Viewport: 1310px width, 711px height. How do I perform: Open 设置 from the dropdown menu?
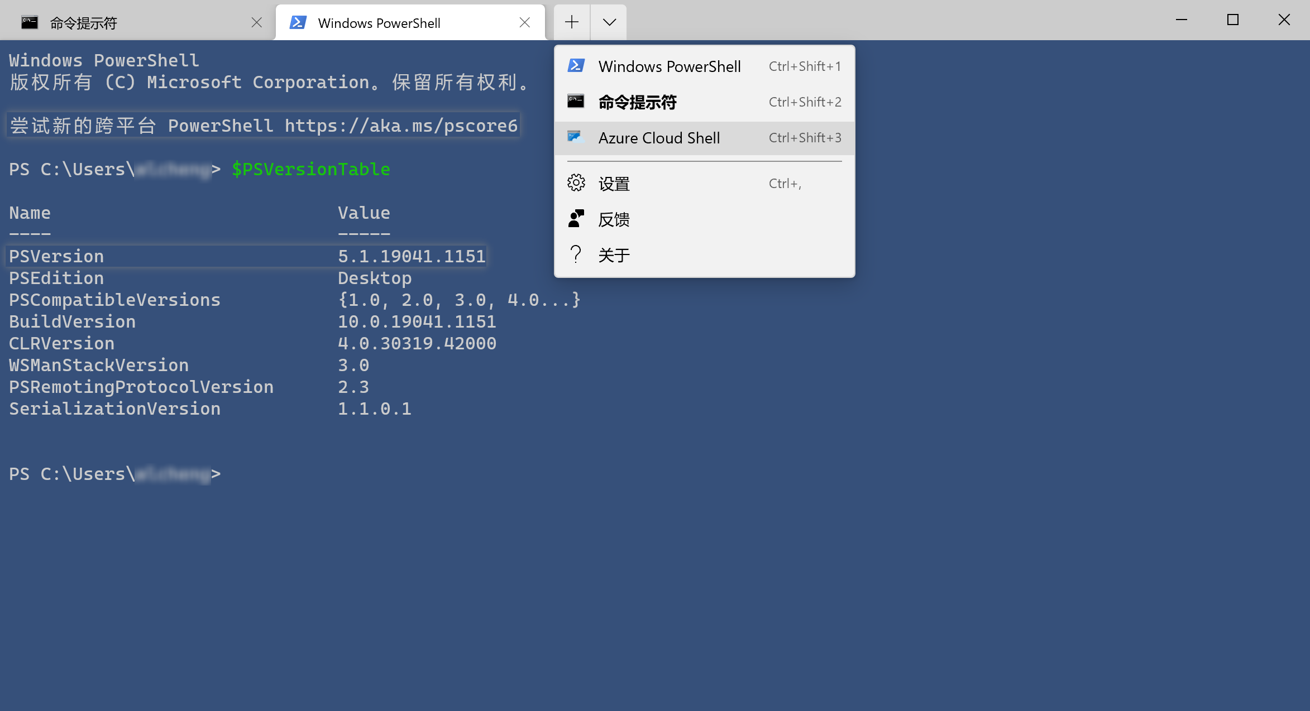coord(614,184)
